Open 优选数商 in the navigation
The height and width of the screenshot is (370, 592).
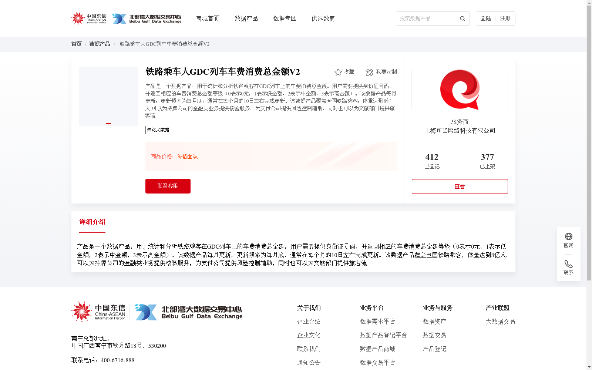click(x=323, y=18)
